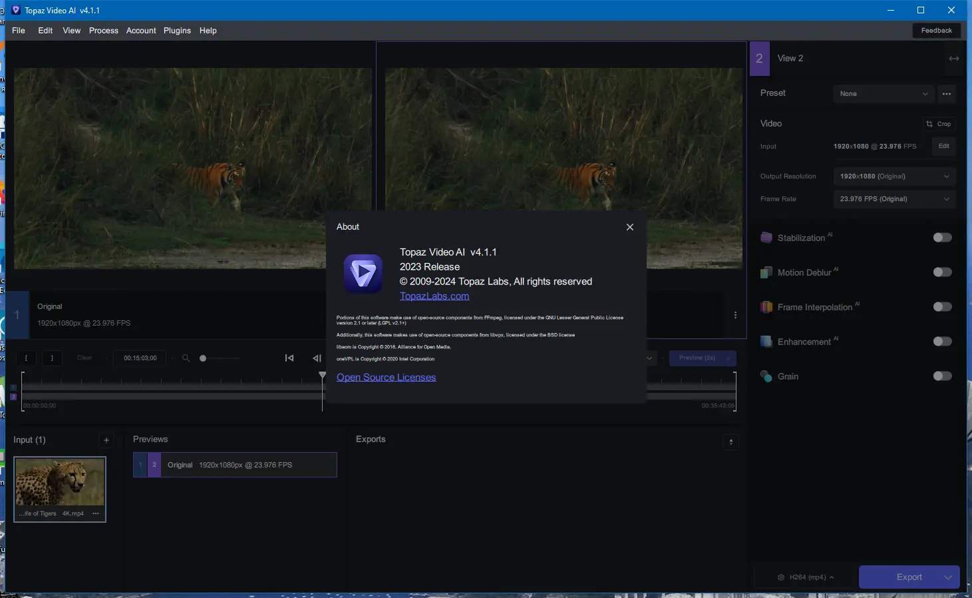Open the Edit menu
Image resolution: width=972 pixels, height=598 pixels.
tap(45, 31)
